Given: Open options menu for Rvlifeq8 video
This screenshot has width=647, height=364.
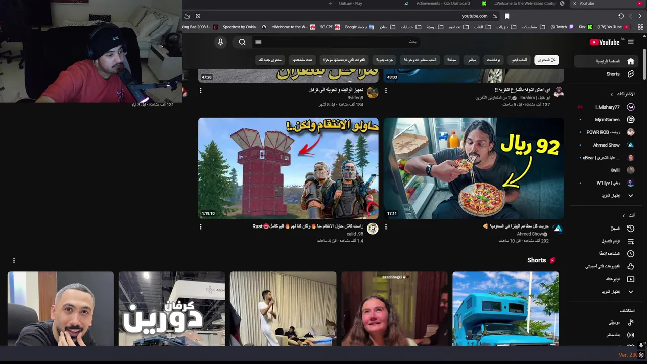Looking at the screenshot, I should coord(201,90).
